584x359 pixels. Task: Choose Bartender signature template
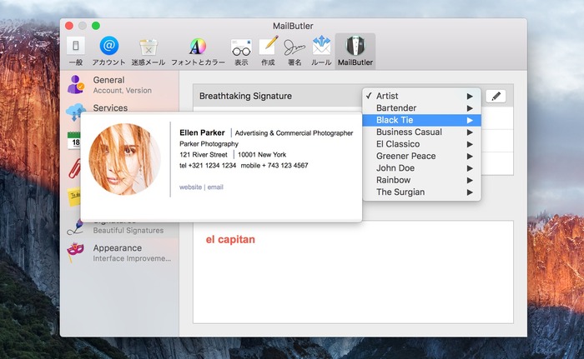(x=421, y=108)
